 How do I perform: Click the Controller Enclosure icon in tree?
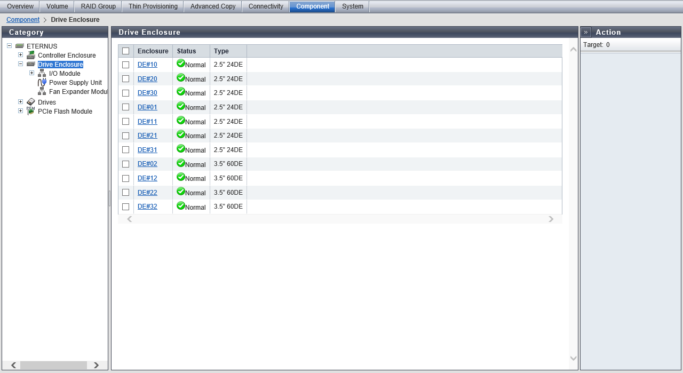pos(31,55)
